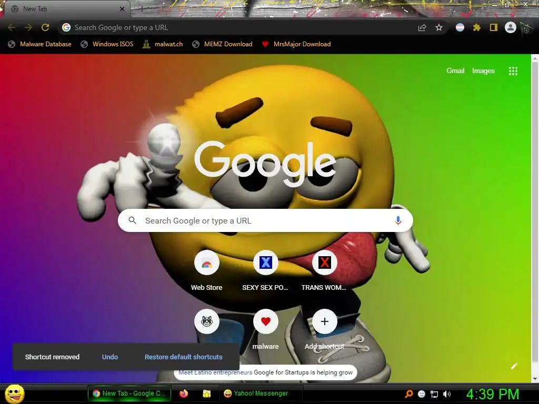Click the Google search box
539x404 pixels.
265,220
